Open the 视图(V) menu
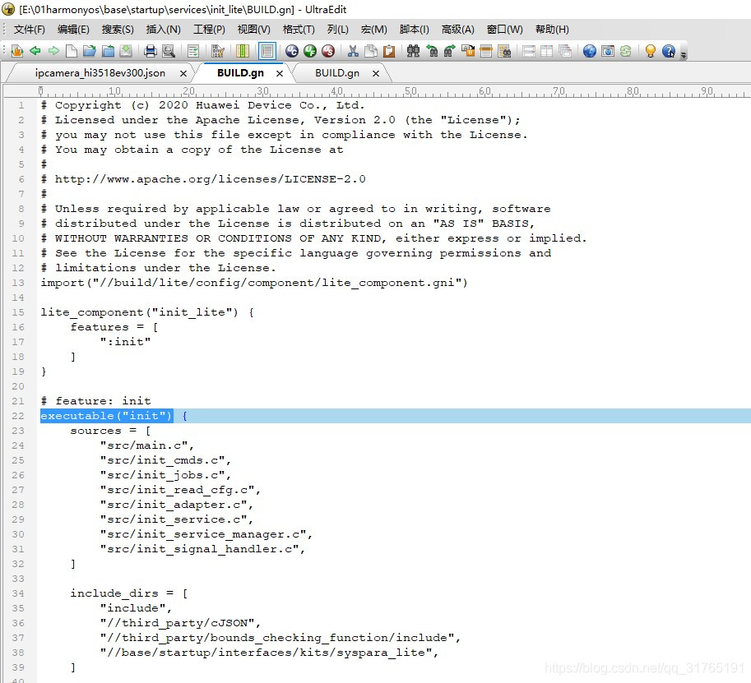This screenshot has width=751, height=683. click(254, 30)
